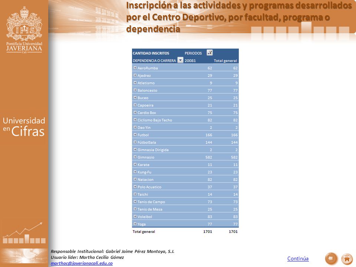The image size is (356, 267).
Task: Open the Continúa link
Action: pyautogui.click(x=298, y=258)
